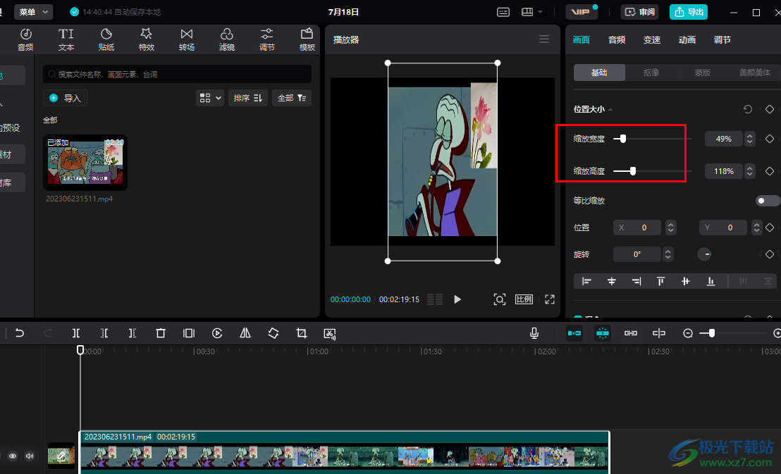This screenshot has height=474, width=781.
Task: Switch to the 动画 animation tab
Action: [x=687, y=40]
